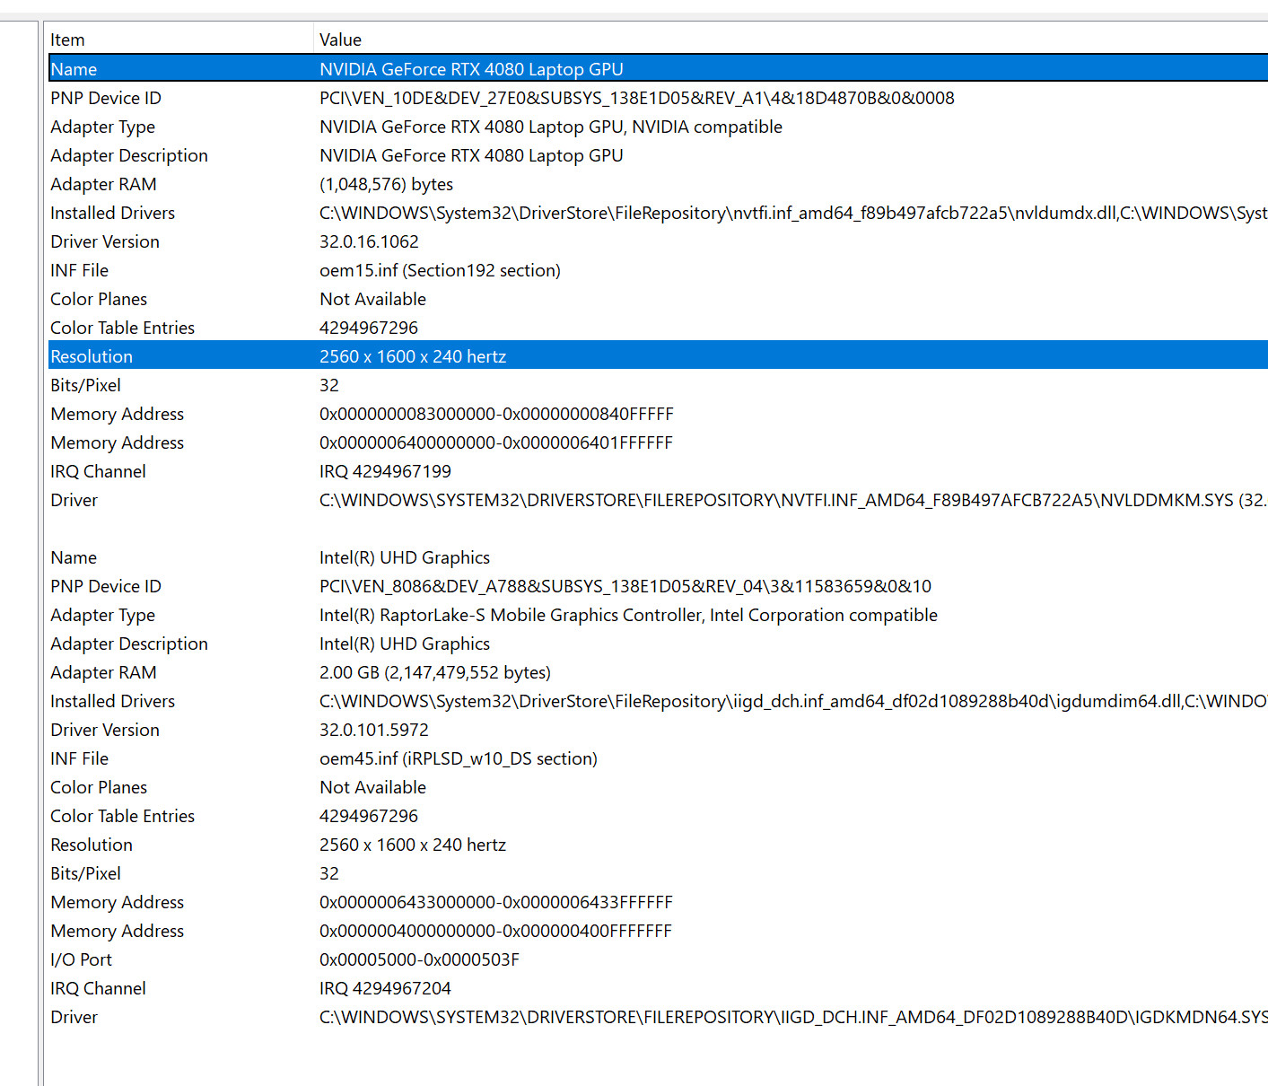Screen dimensions: 1268x1086
Task: Select memory address 0x0000006433000000-0x0000006433FFFFFF
Action: tap(496, 902)
